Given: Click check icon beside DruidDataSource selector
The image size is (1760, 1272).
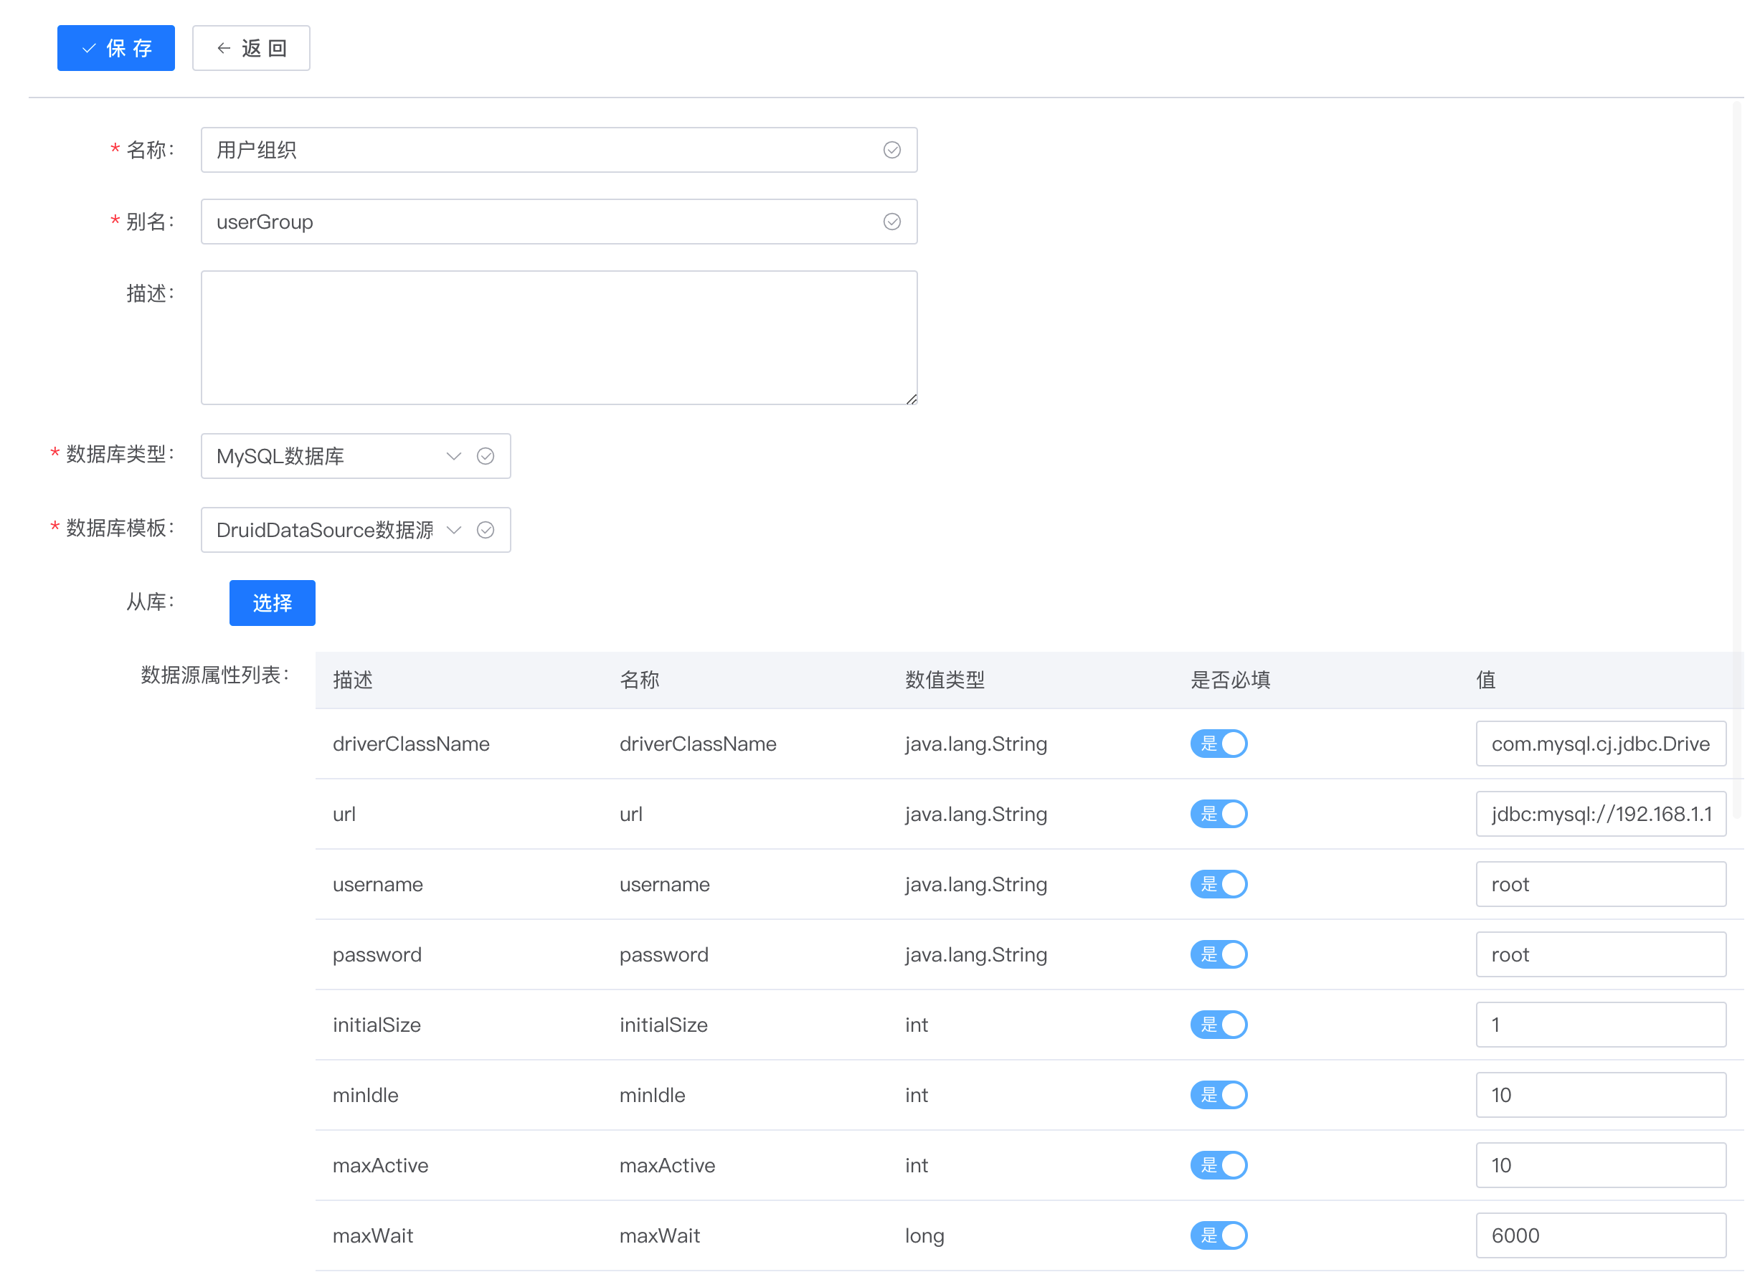Looking at the screenshot, I should [x=486, y=530].
